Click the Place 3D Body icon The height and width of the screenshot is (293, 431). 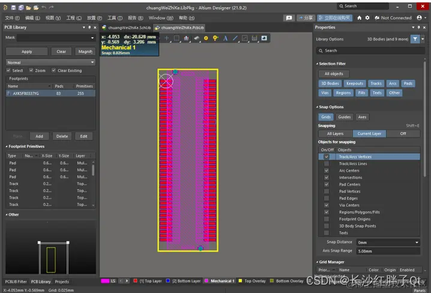pos(196,38)
